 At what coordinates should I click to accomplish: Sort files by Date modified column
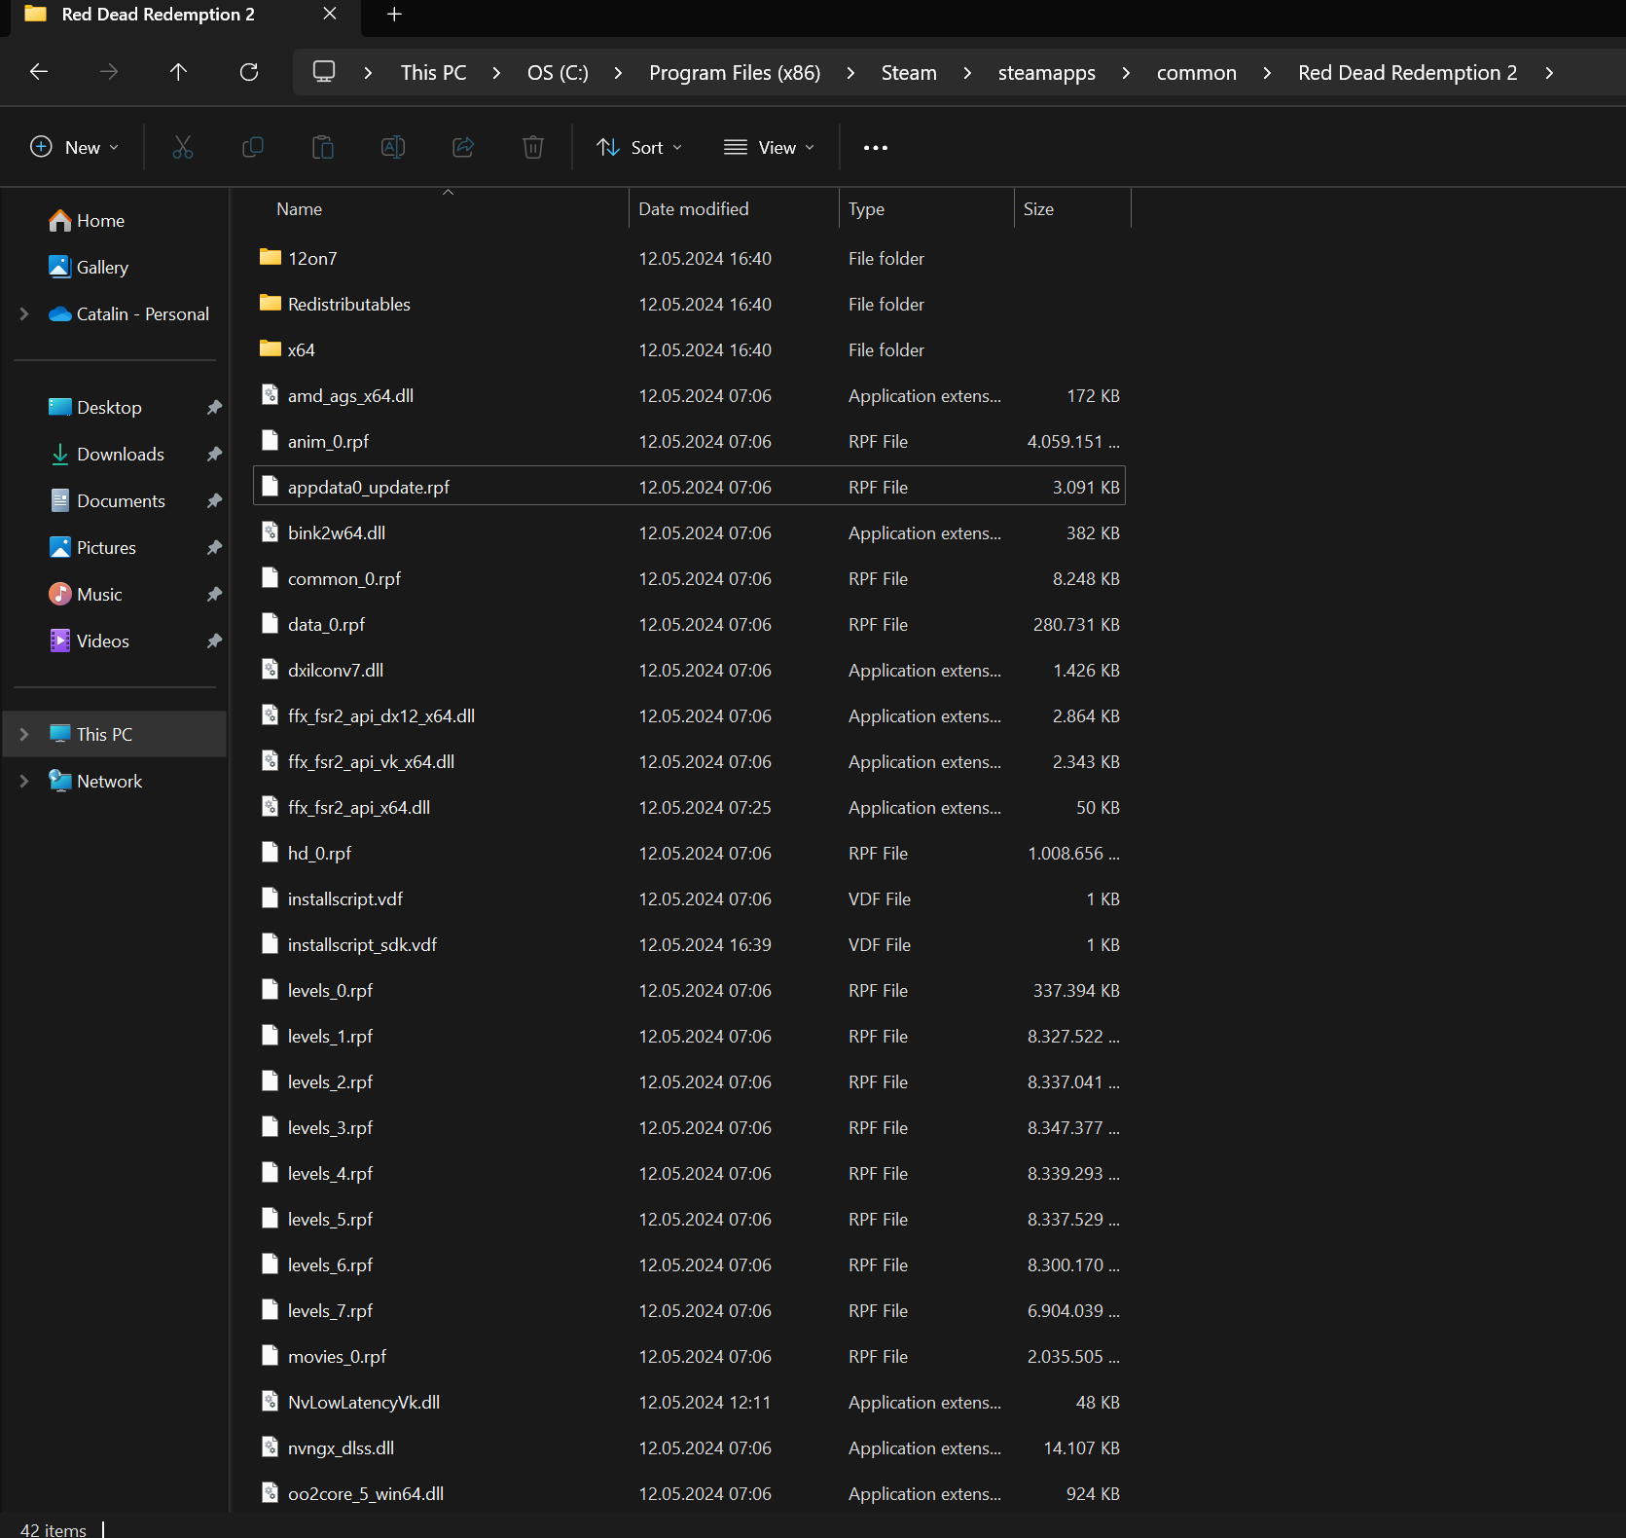[x=694, y=209]
